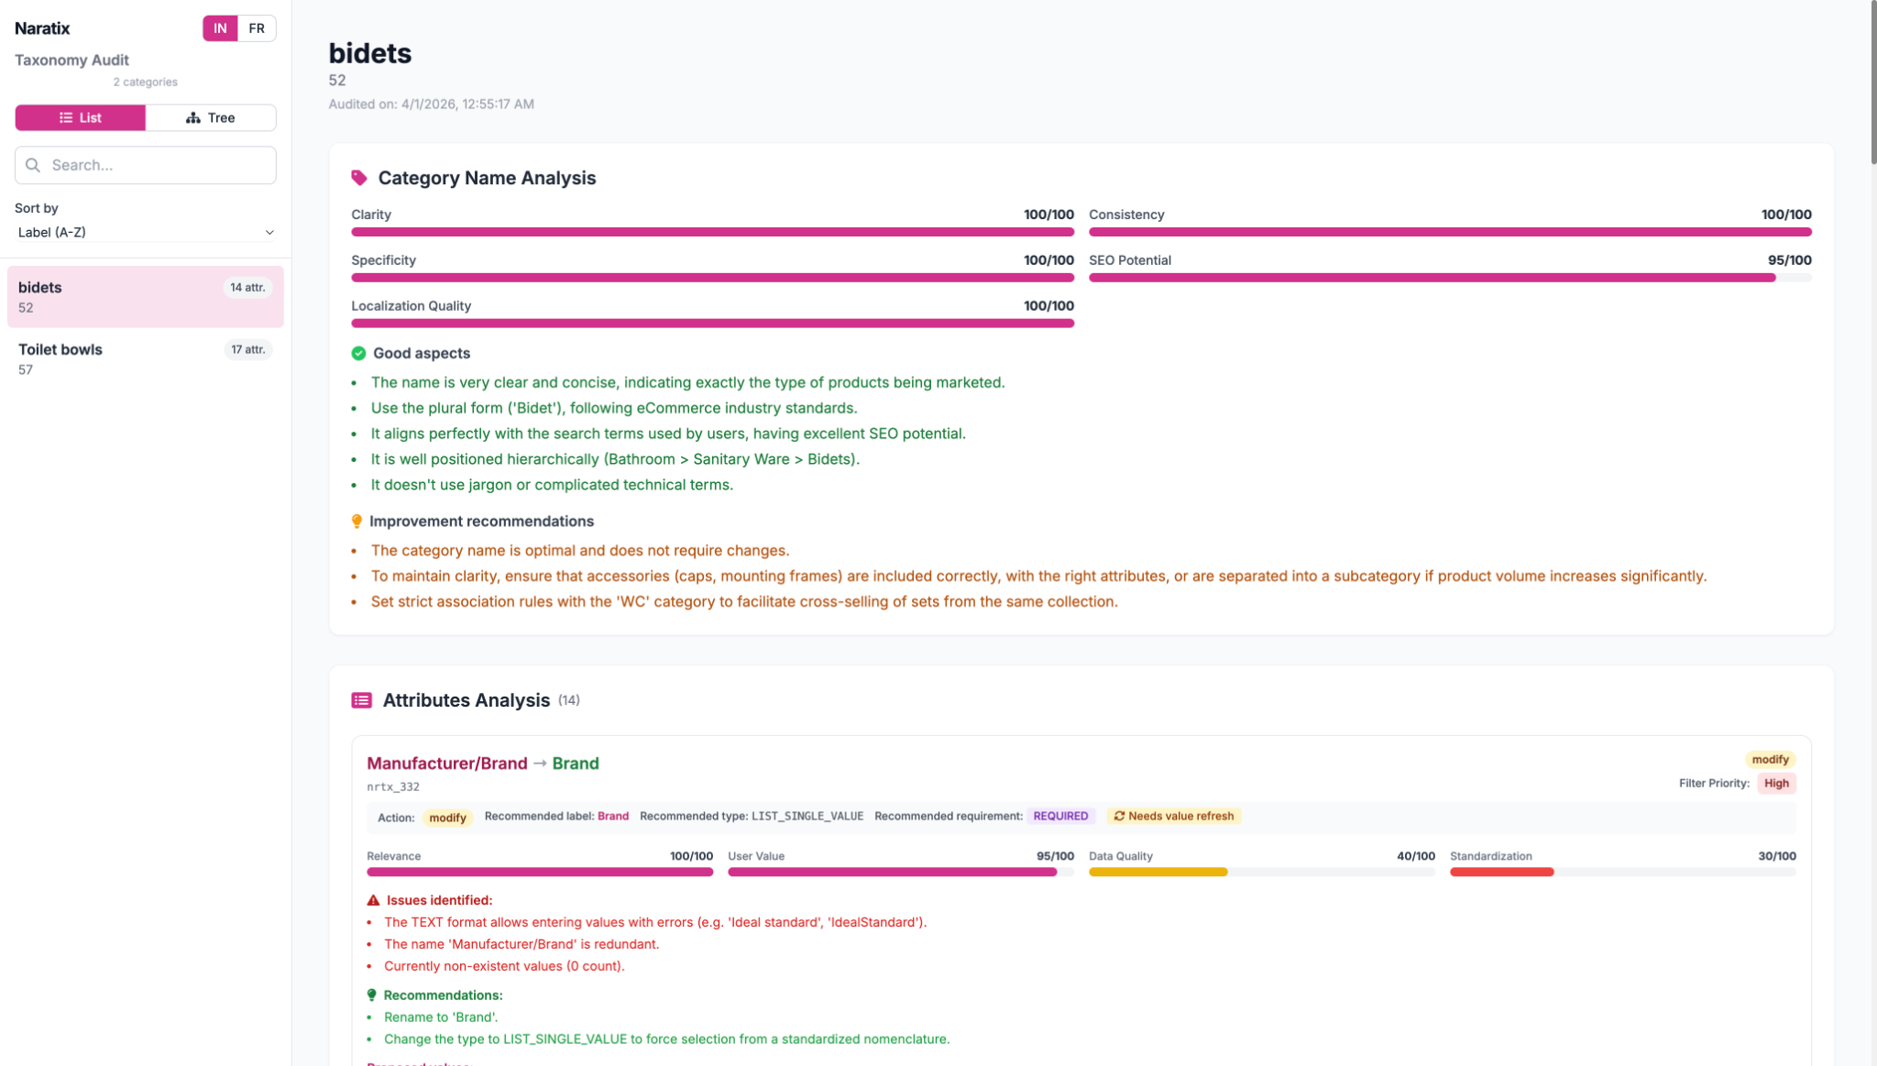The width and height of the screenshot is (1877, 1066).
Task: Click the lightbulb icon beside Improvement recommendations
Action: click(x=357, y=522)
